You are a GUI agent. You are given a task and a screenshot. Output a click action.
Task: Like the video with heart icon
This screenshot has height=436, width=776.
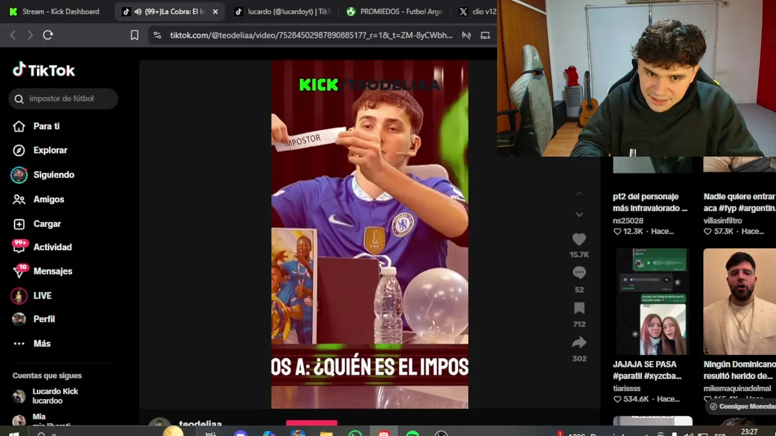click(x=579, y=240)
